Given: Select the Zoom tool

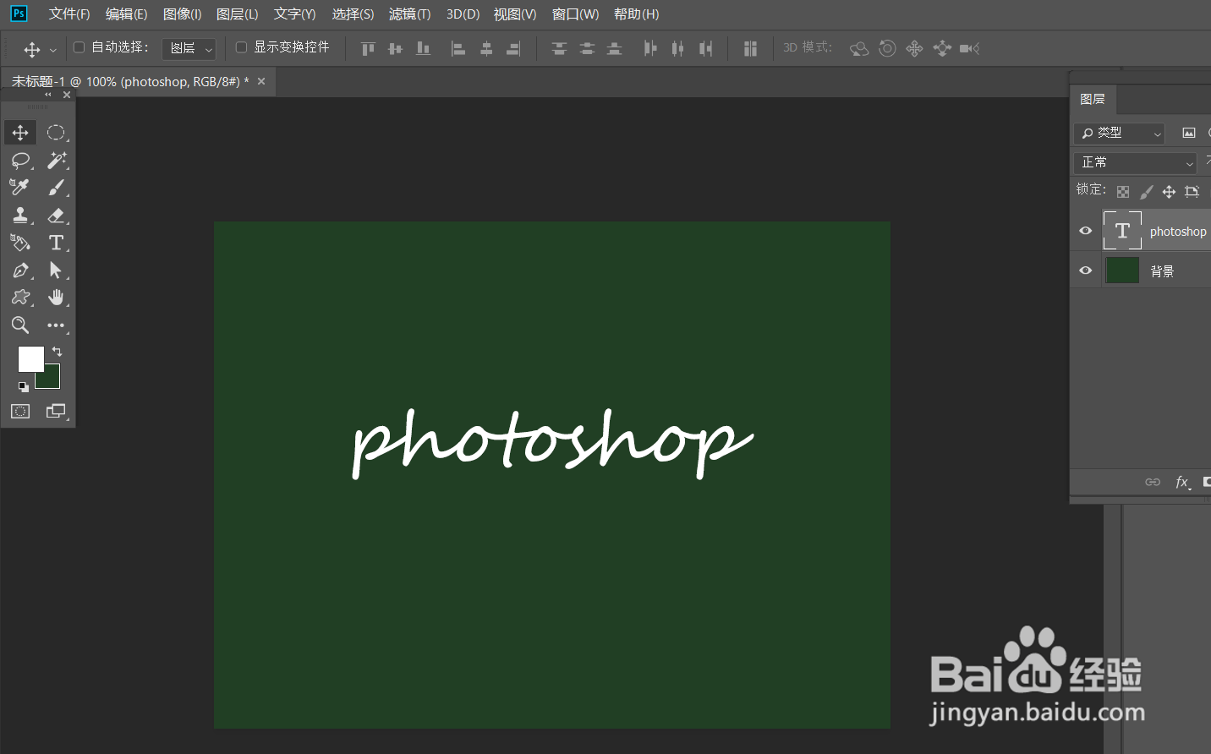Looking at the screenshot, I should [20, 325].
